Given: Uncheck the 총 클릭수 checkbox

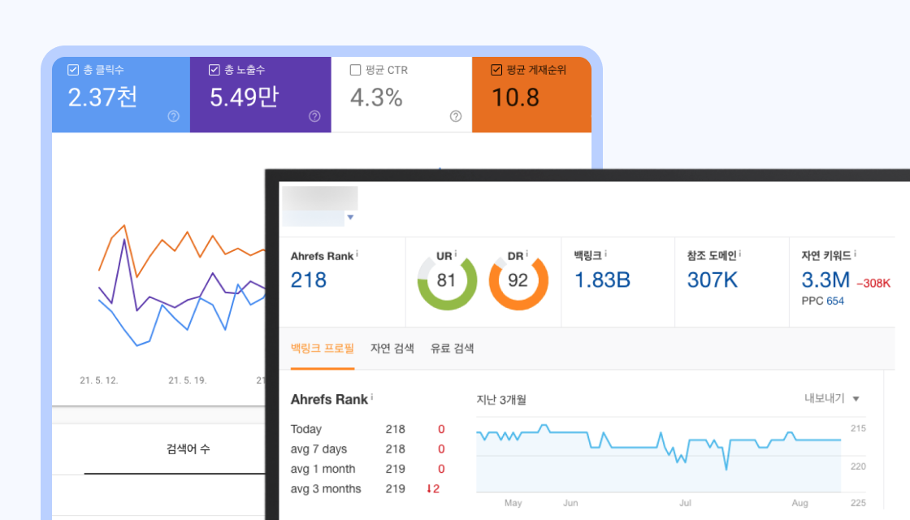Looking at the screenshot, I should (73, 70).
